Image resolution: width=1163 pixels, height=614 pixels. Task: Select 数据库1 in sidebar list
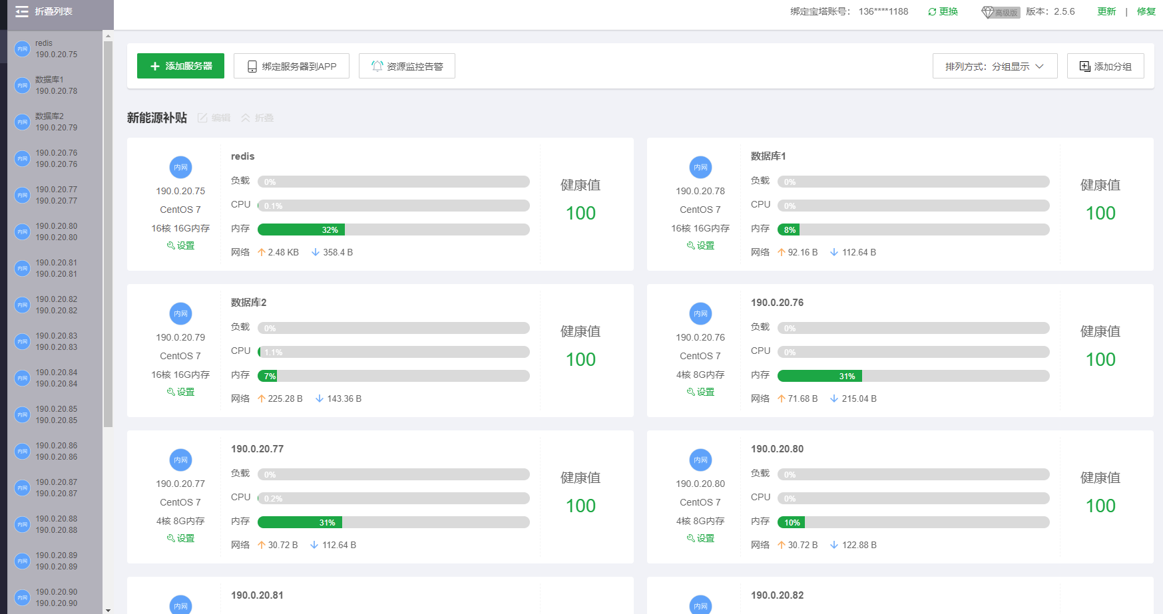coord(55,85)
